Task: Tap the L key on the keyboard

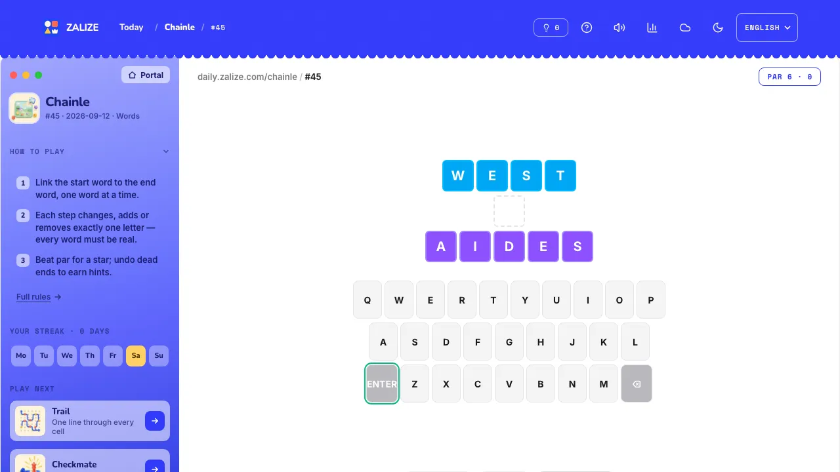Action: click(x=635, y=342)
